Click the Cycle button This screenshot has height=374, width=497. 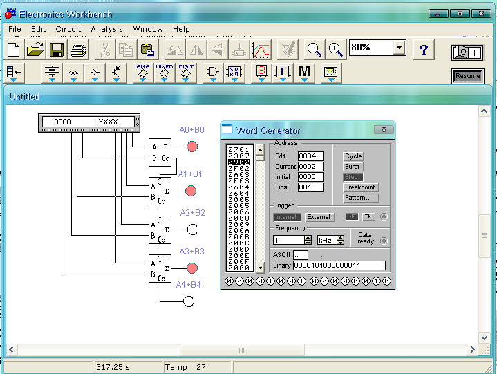click(x=353, y=156)
